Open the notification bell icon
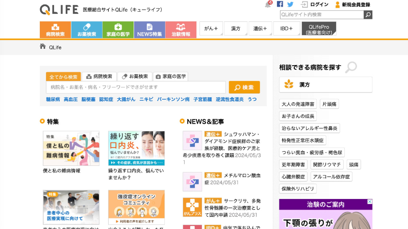Image resolution: width=408 pixels, height=229 pixels. pos(268,5)
